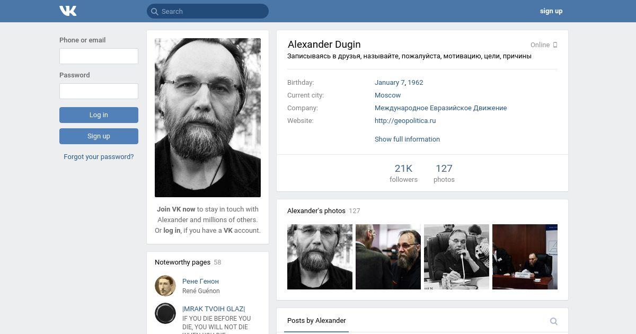Viewport: 636px width, 334px height.
Task: Focus the Phone or email field
Action: tap(99, 56)
